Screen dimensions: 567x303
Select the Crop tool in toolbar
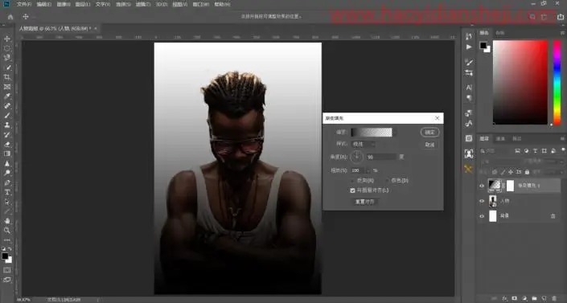click(x=7, y=77)
